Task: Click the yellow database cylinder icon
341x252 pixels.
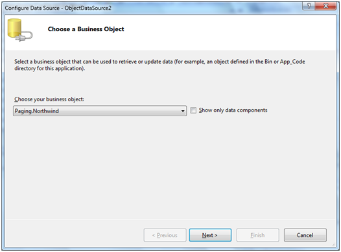Action: [14, 28]
